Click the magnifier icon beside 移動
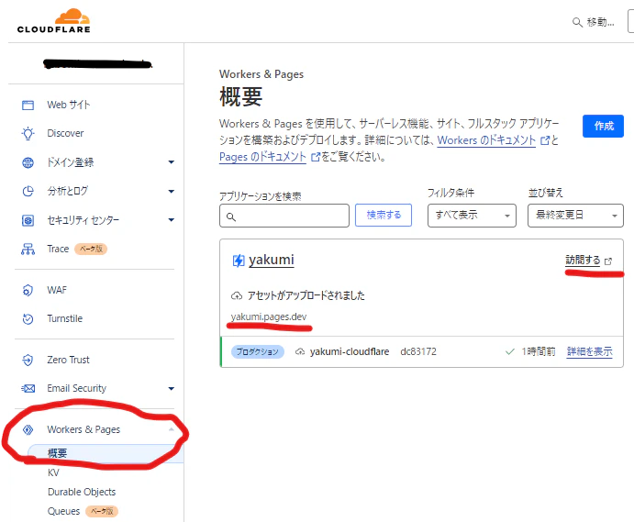 click(577, 22)
